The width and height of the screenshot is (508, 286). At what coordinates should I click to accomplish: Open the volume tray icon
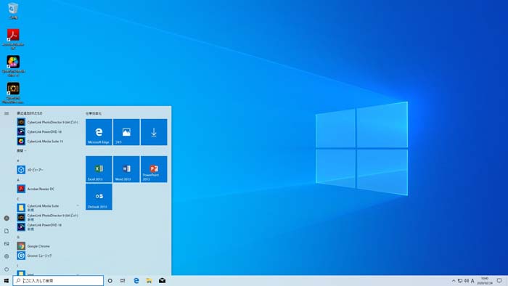click(x=466, y=281)
